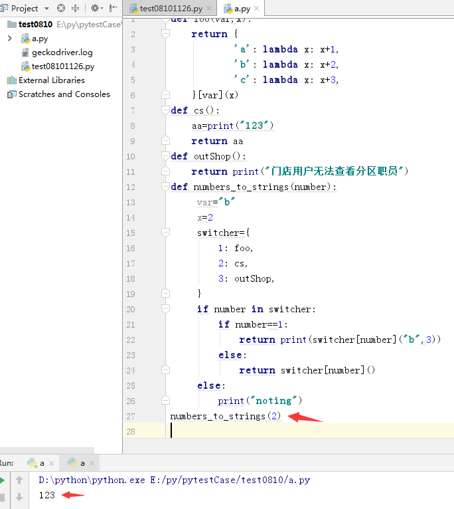Click the green Rerun button

click(2, 480)
